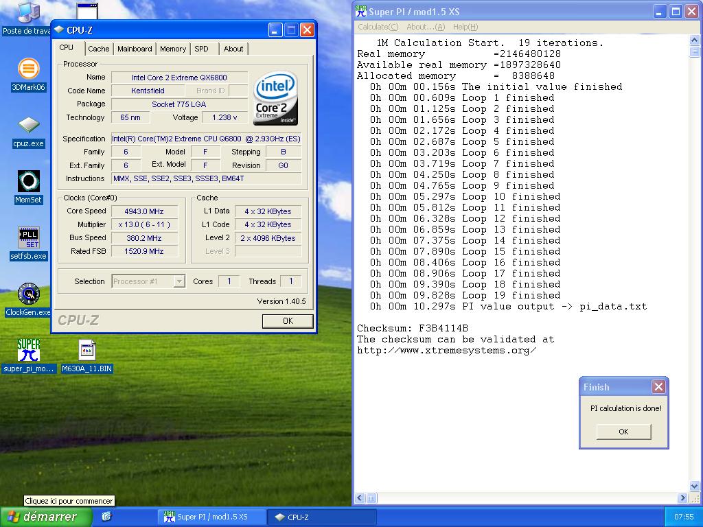Click PI value output -> pi_data.txt line
The height and width of the screenshot is (527, 703).
508,307
